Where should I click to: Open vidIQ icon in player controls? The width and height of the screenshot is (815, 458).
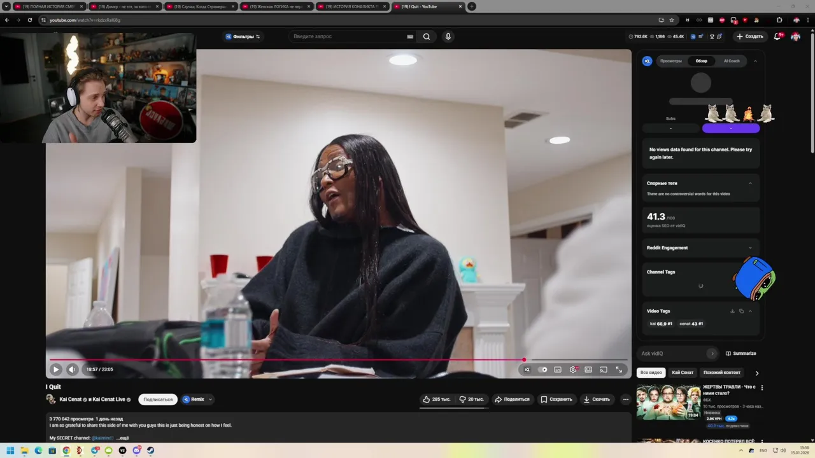pyautogui.click(x=527, y=370)
